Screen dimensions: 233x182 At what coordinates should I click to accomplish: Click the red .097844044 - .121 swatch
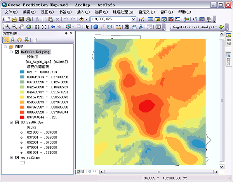pos(22,117)
